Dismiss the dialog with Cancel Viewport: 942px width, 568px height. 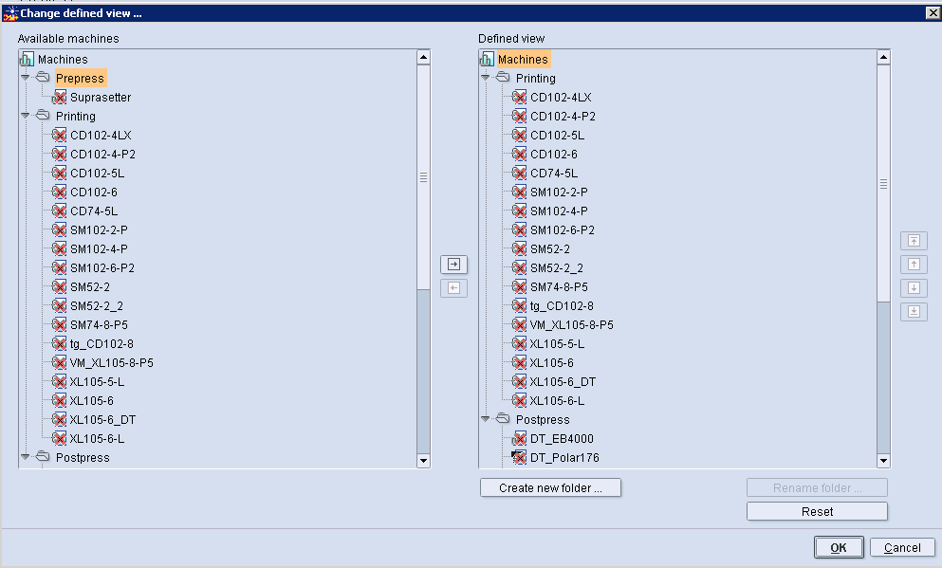902,547
